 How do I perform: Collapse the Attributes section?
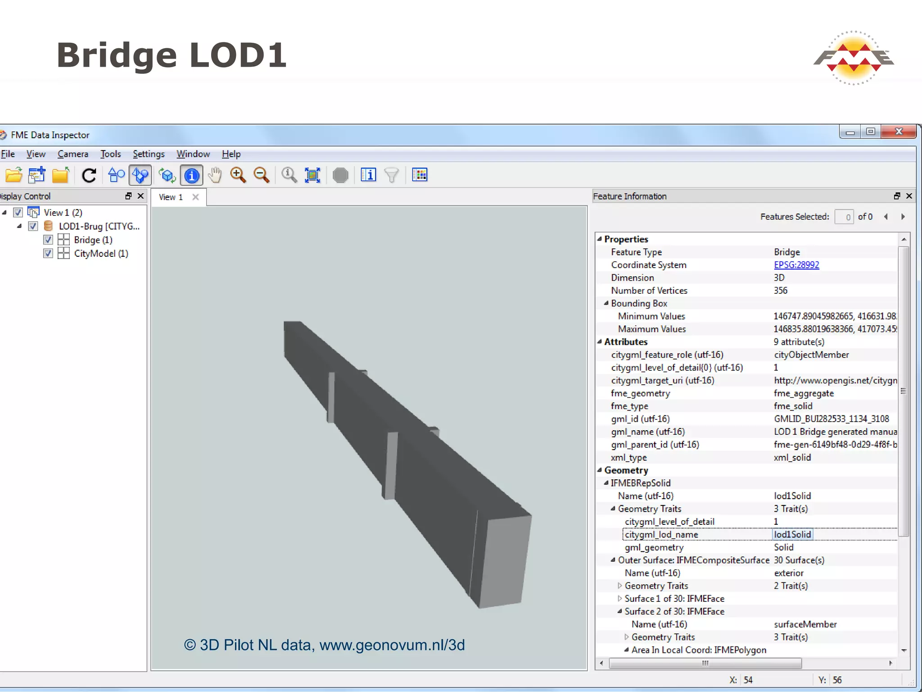tap(600, 342)
